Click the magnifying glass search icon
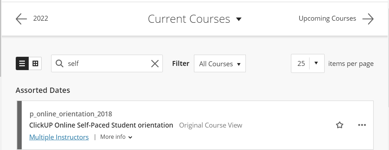Screen dimensions: 389x150 60,63
